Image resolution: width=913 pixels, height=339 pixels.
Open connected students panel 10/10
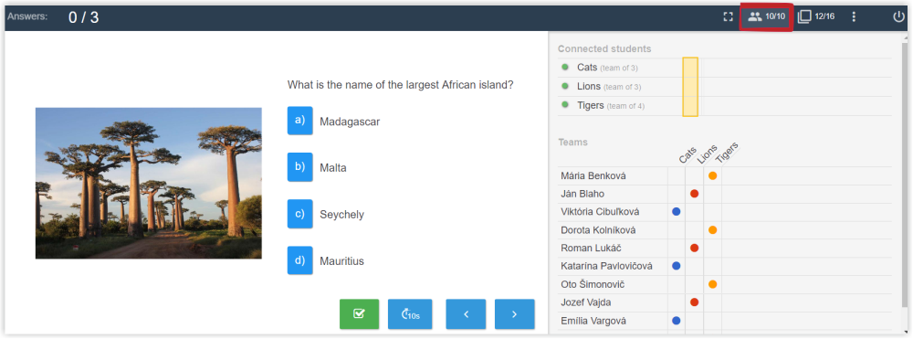(x=766, y=16)
